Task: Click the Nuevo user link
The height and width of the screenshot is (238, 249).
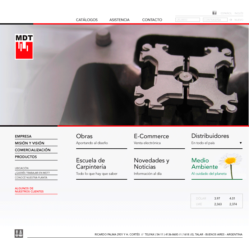Action: [x=239, y=20]
